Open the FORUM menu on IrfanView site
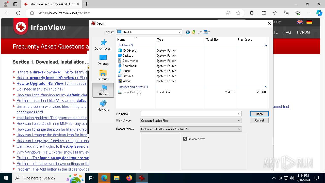 click(303, 32)
